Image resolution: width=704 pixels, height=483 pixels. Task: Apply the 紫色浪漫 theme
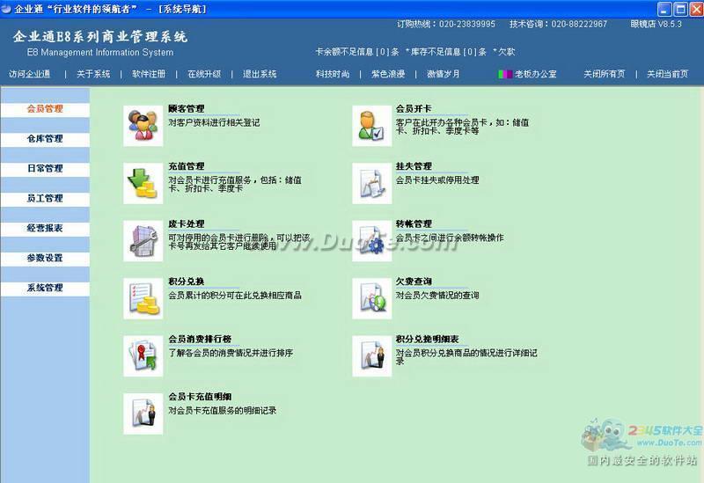coord(388,74)
